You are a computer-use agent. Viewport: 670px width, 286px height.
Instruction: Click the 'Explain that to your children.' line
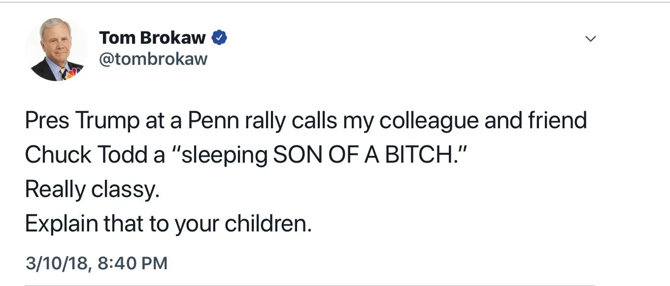pyautogui.click(x=168, y=224)
